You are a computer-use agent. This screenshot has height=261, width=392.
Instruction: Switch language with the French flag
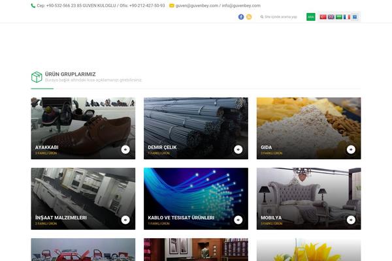[x=347, y=17]
